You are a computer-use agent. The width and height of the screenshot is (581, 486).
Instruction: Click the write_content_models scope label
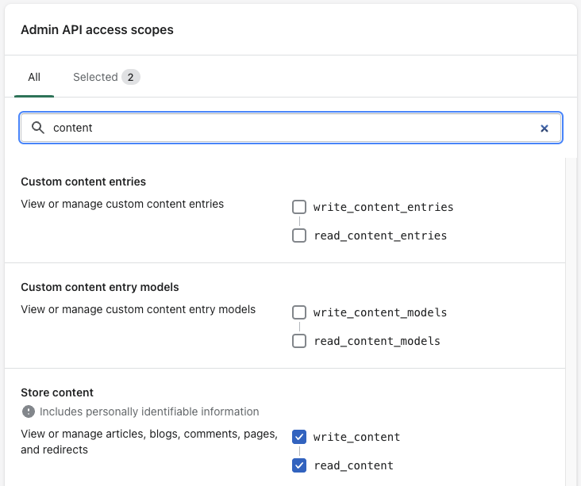tap(380, 312)
